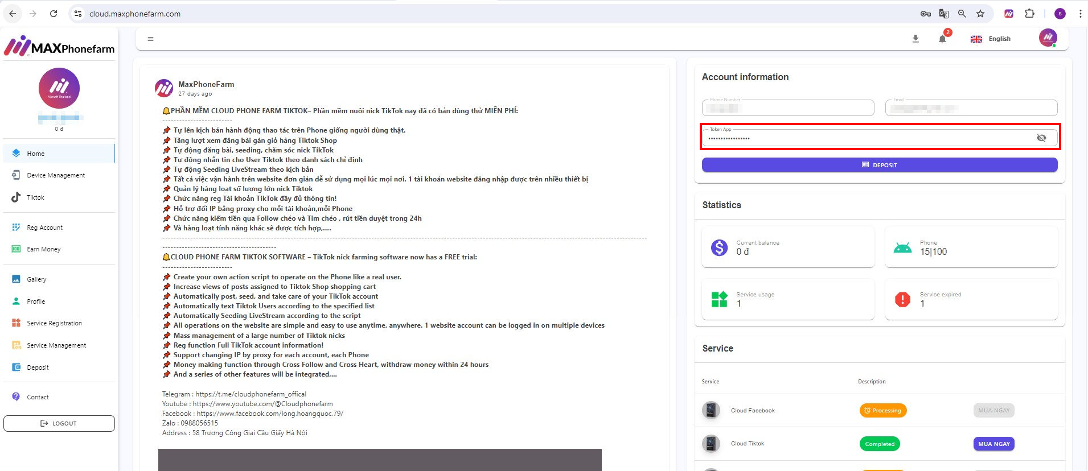1088x471 pixels.
Task: Open the Youtube Cloudphonefarm link
Action: tap(263, 404)
